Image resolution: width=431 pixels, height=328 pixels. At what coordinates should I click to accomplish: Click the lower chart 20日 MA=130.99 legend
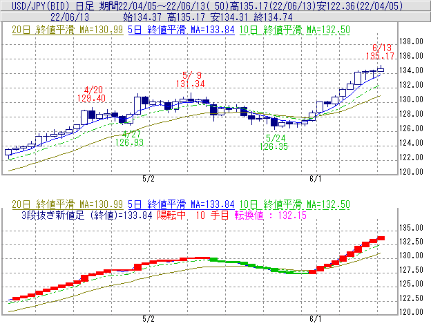coord(68,204)
